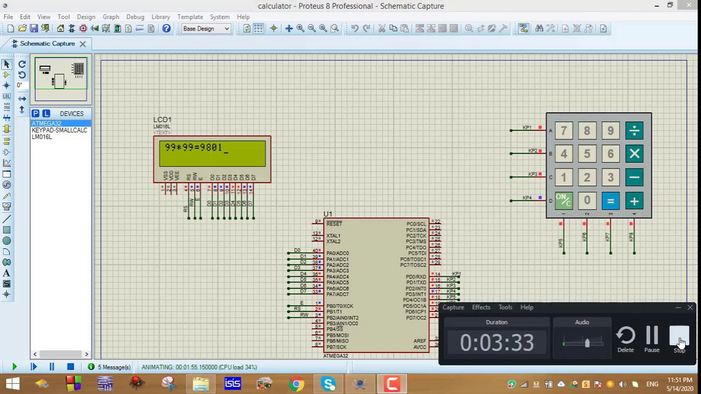Open the Library menu

coord(160,17)
